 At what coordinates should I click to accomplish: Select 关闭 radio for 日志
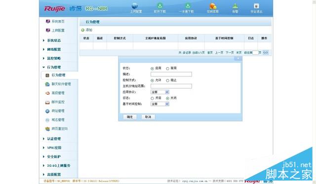[x=167, y=98]
